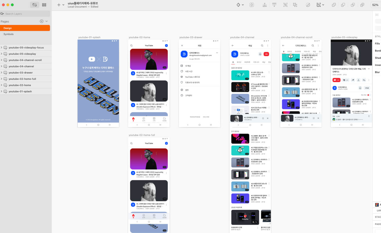Click canvas label youtube-01-splash
381x233 pixels.
click(89, 37)
